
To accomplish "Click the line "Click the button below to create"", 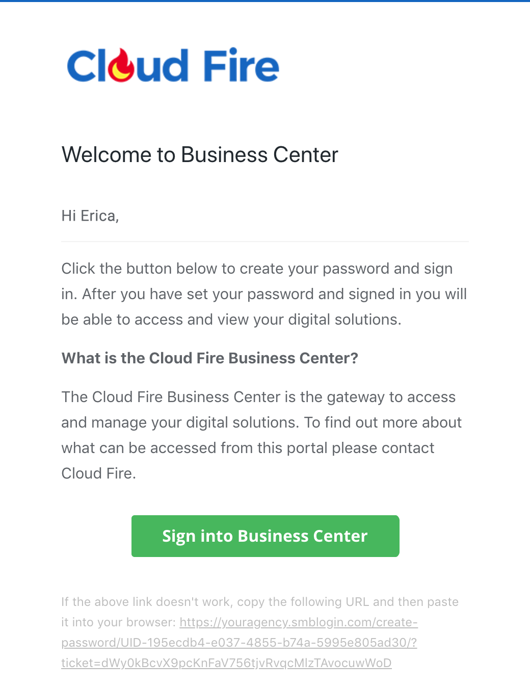I will tap(257, 269).
